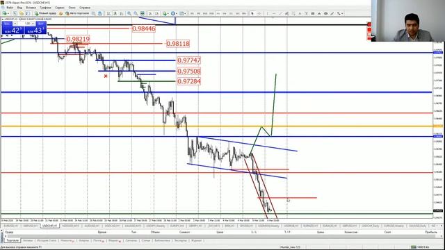Viewport: 445px width, 250px height.
Task: Select the Ellipse drawing tool
Action: (x=326, y=13)
